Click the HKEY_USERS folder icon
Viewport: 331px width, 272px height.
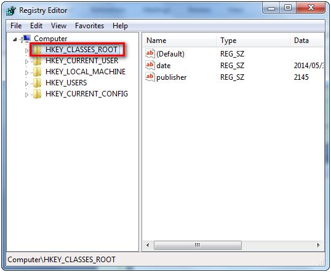pyautogui.click(x=37, y=83)
